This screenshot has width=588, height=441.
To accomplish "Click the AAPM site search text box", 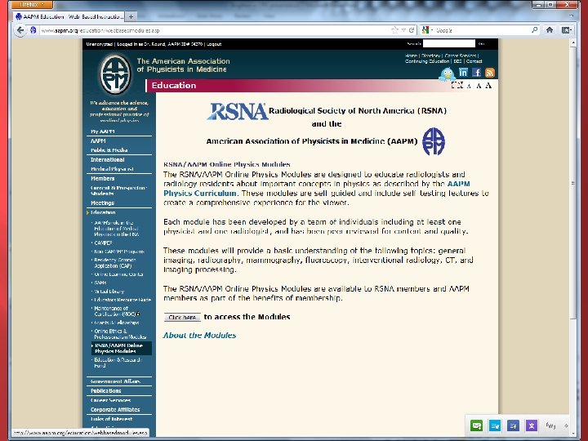I will pyautogui.click(x=449, y=43).
